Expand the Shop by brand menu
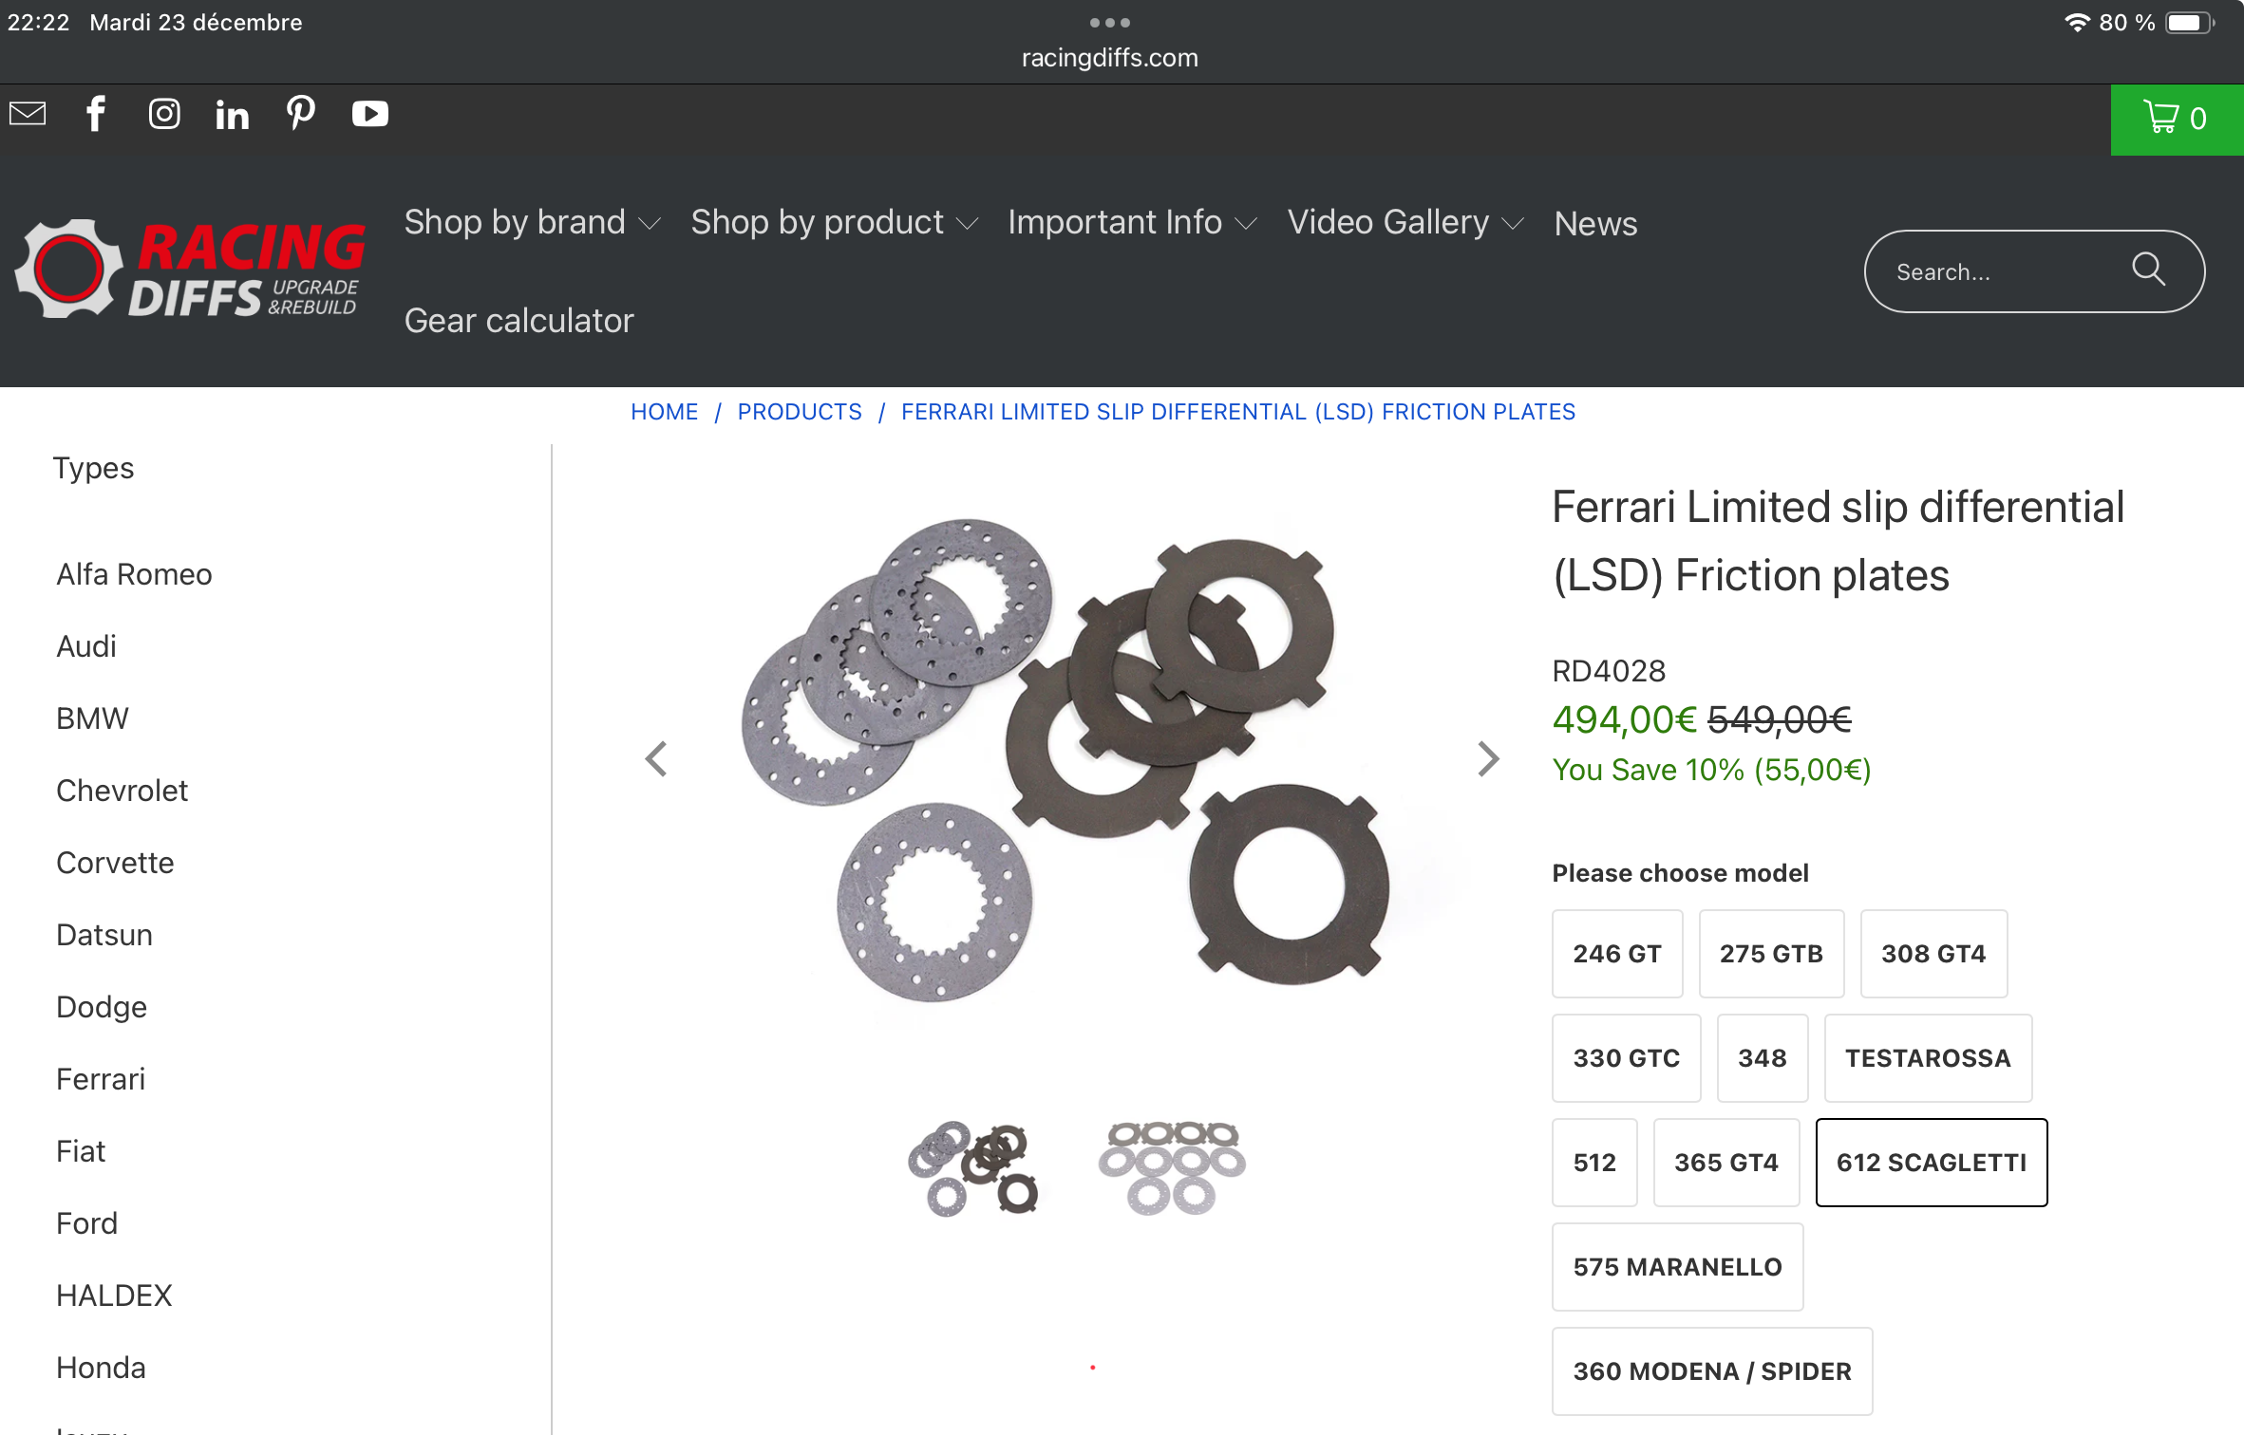Screen dimensions: 2244x1435 point(531,222)
